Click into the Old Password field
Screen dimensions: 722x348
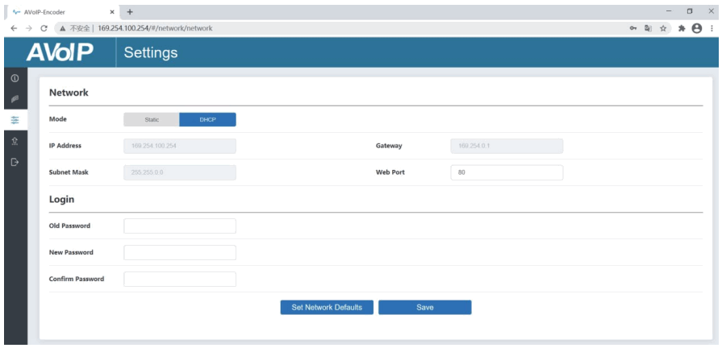tap(180, 226)
